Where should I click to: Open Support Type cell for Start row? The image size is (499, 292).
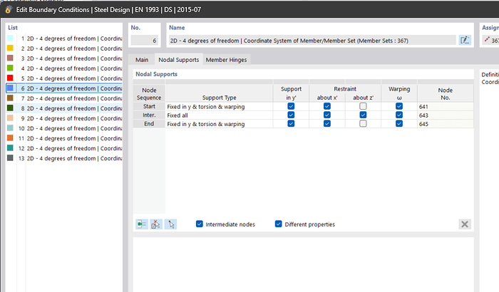[x=217, y=106]
